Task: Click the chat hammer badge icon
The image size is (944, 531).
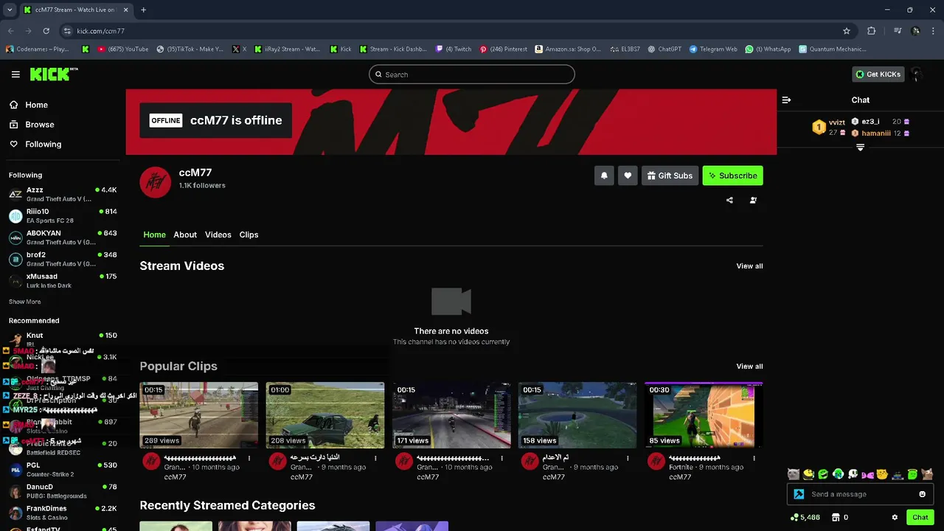Action: pyautogui.click(x=799, y=494)
